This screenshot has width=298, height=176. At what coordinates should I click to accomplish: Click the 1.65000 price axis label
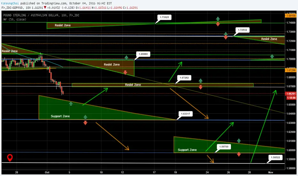pos(291,104)
